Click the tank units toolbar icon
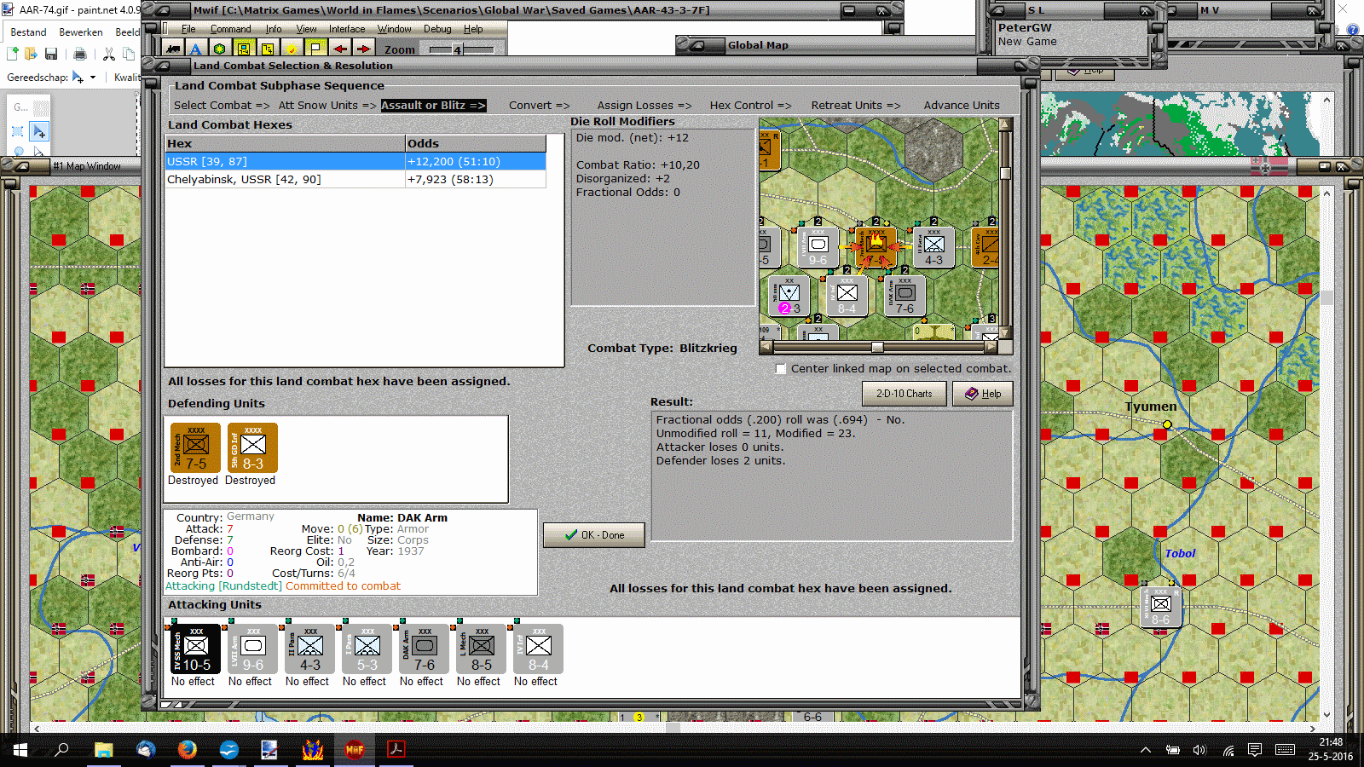This screenshot has height=767, width=1364. [173, 49]
